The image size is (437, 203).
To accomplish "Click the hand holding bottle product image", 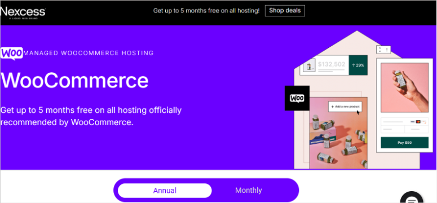I will 404,87.
